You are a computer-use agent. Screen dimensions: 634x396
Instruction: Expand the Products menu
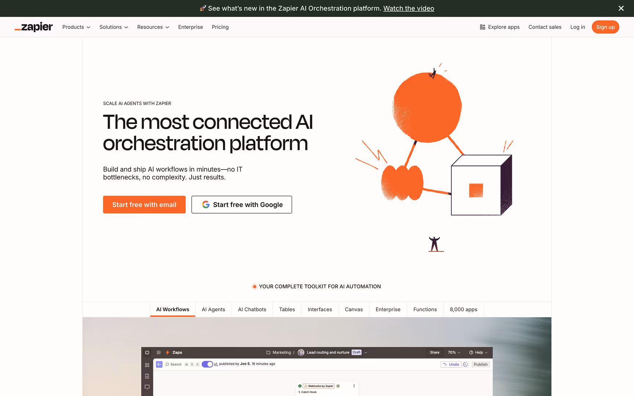(76, 27)
